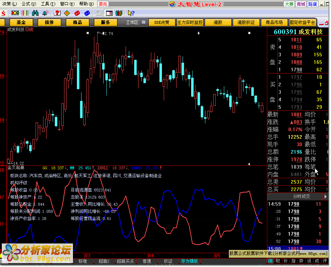This screenshot has height=267, width=331.
Task: Expand the 工作区 dropdown arrow
Action: [143, 22]
